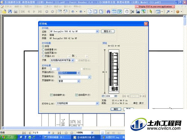
Task: Open the 帮助 help menu in menu bar
Action: (77, 6)
